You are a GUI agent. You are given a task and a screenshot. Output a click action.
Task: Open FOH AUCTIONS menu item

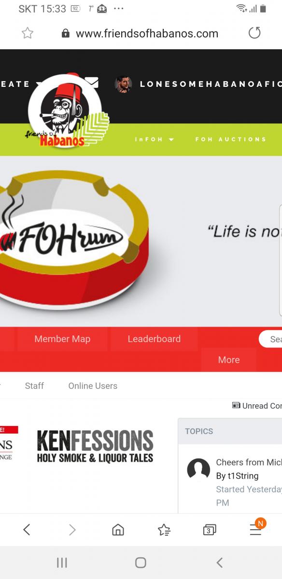pyautogui.click(x=231, y=139)
